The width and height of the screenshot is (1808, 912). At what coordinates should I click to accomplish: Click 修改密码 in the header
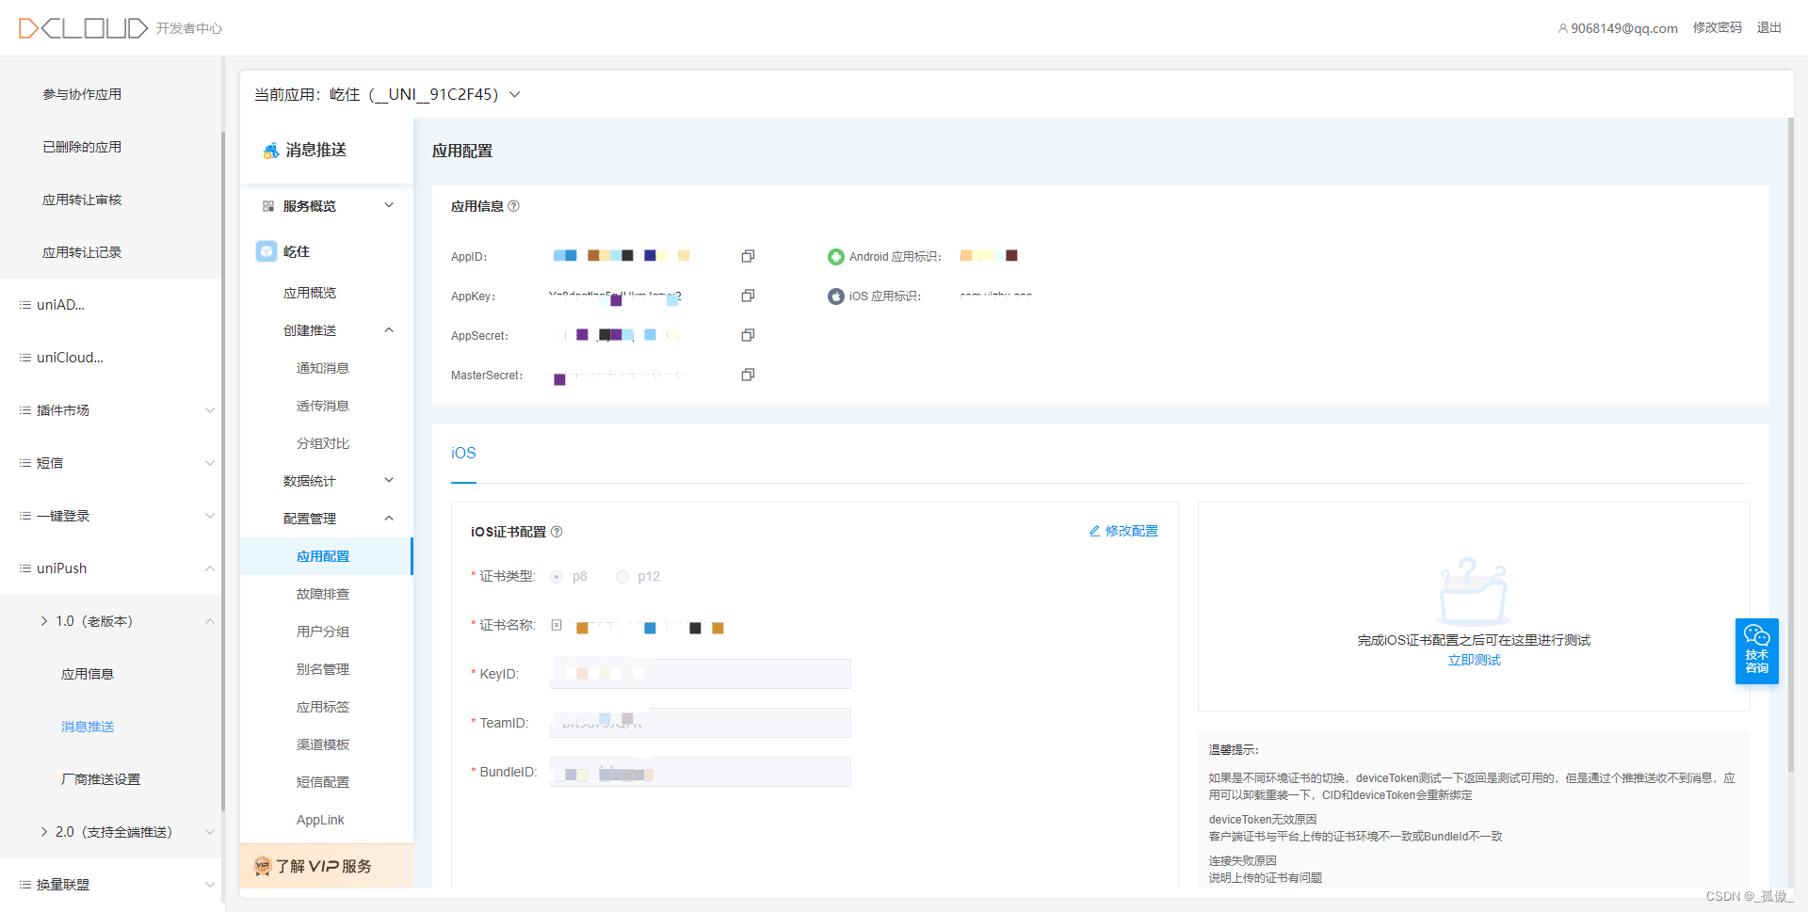tap(1717, 28)
